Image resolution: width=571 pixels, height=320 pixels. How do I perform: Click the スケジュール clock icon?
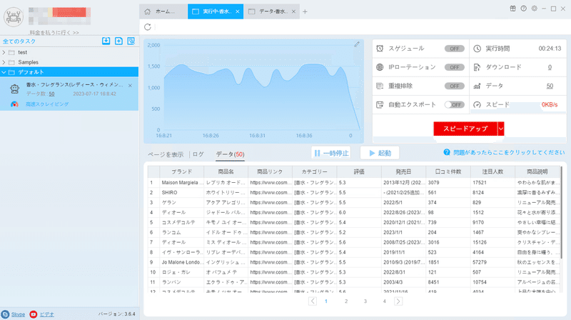tap(380, 49)
